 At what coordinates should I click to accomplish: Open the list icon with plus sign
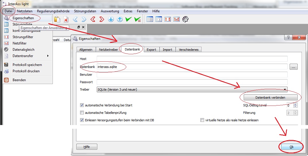pyautogui.click(x=159, y=19)
